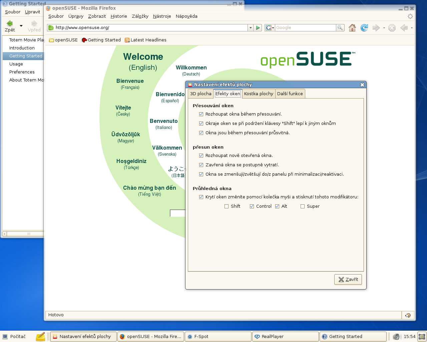Click the Firefox Home icon

[x=352, y=28]
